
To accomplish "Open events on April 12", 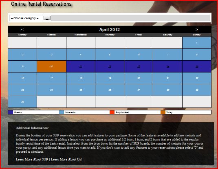I will [x=110, y=66].
